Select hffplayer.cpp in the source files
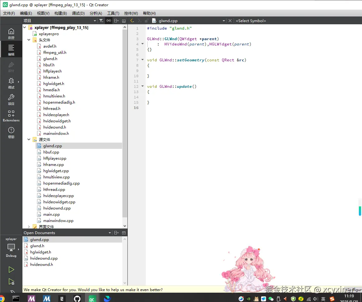This screenshot has width=362, height=302. (x=55, y=158)
